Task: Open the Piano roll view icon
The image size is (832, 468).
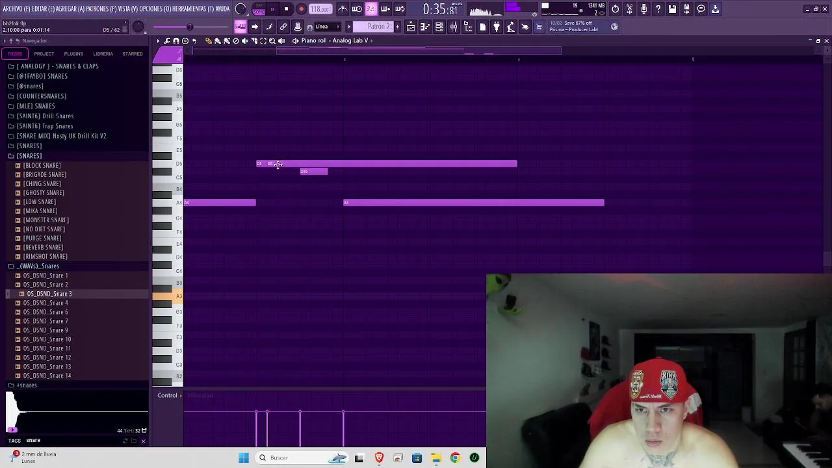Action: click(x=240, y=27)
